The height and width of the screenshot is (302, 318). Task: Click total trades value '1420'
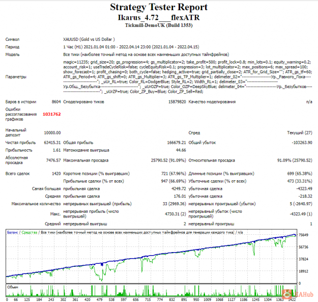(56, 174)
